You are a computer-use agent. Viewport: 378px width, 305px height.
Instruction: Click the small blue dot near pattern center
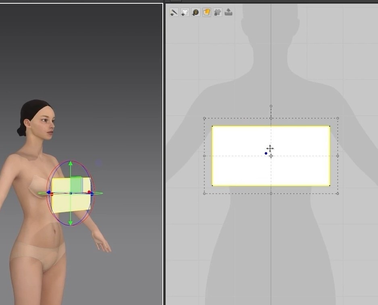click(x=266, y=153)
